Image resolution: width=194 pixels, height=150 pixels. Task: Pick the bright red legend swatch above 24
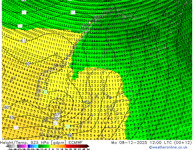pyautogui.click(x=67, y=146)
